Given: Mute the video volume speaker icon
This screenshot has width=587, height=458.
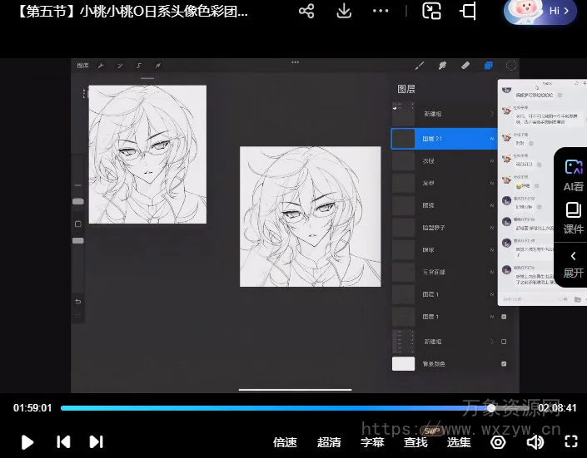Looking at the screenshot, I should pos(535,442).
